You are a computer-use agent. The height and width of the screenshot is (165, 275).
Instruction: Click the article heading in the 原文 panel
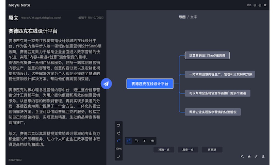[x=33, y=31]
